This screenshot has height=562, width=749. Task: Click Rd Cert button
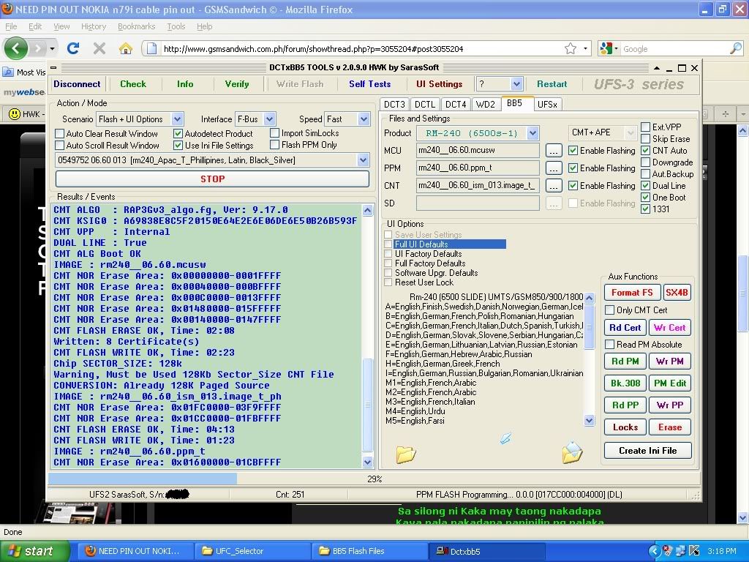tap(625, 328)
